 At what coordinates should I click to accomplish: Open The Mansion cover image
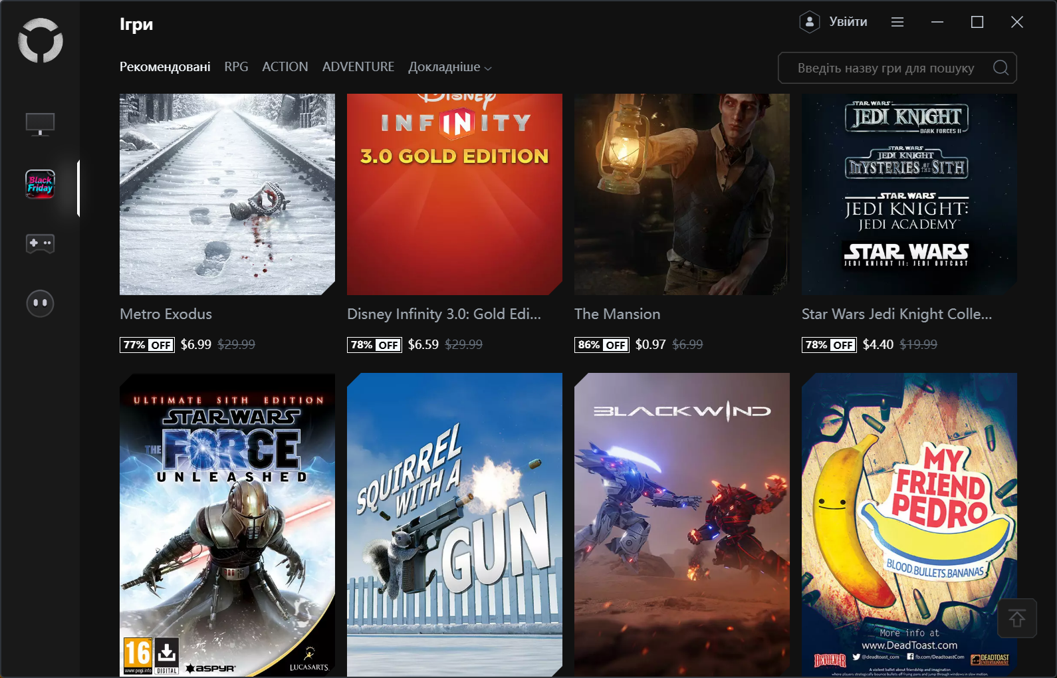(682, 194)
